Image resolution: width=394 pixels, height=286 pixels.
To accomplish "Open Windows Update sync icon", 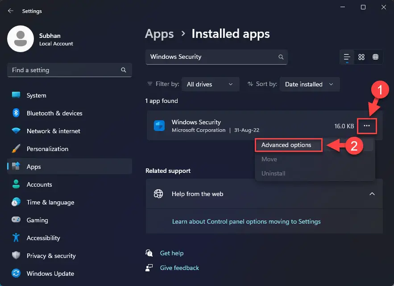I will tap(16, 273).
